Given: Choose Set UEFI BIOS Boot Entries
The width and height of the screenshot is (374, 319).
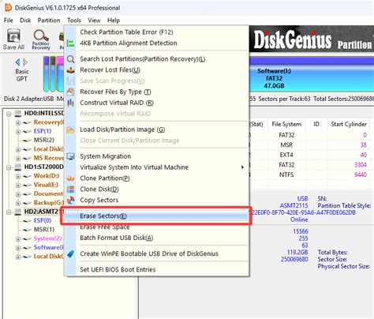Looking at the screenshot, I should 156,269.
